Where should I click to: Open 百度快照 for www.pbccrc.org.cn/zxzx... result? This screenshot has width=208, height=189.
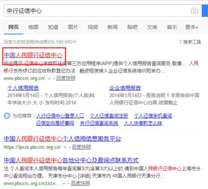[81, 183]
